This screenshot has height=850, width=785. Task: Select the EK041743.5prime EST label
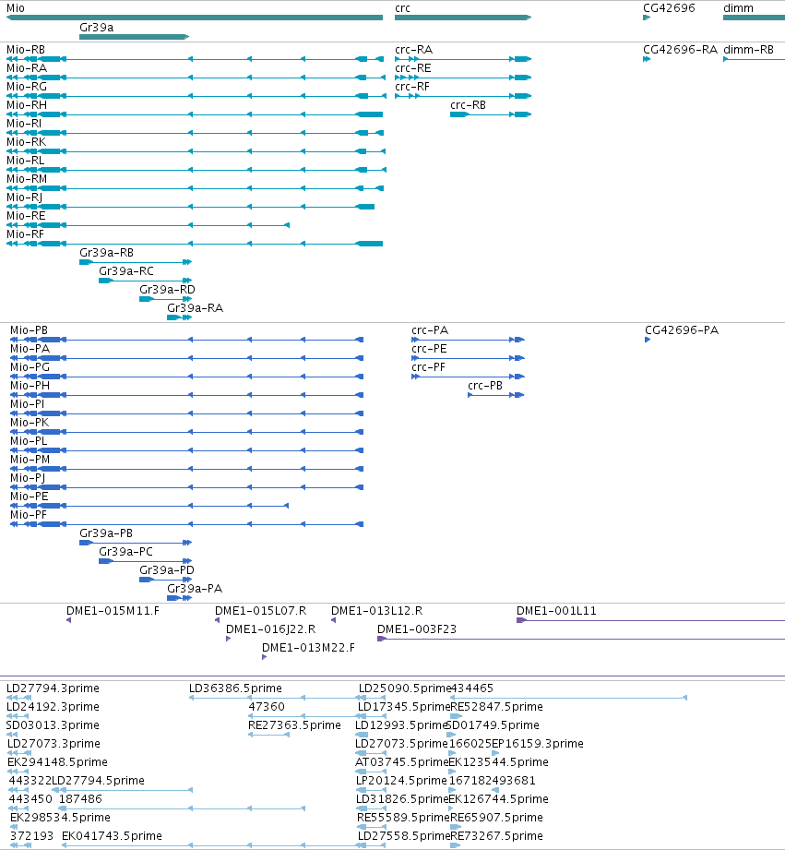[113, 836]
